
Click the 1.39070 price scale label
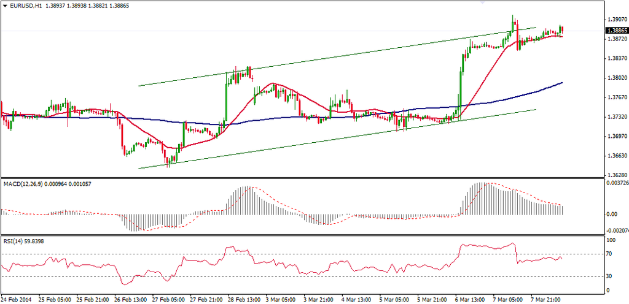[x=616, y=20]
